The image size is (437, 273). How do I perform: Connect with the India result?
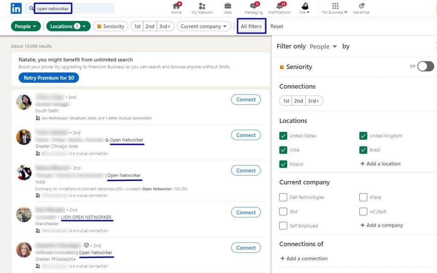click(246, 171)
